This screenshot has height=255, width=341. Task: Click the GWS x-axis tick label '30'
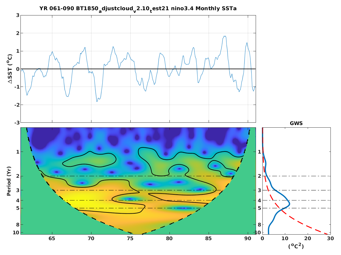(330, 238)
